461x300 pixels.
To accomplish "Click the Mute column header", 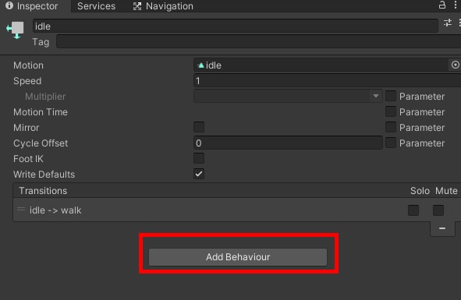I will coord(446,191).
